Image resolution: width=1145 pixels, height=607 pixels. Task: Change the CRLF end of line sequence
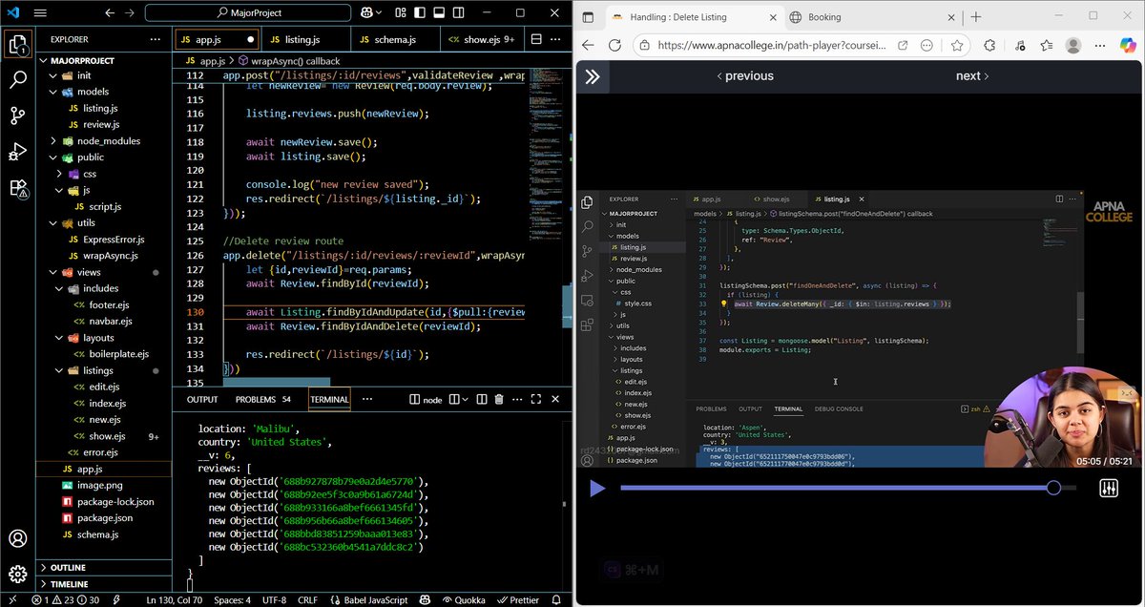pyautogui.click(x=307, y=600)
